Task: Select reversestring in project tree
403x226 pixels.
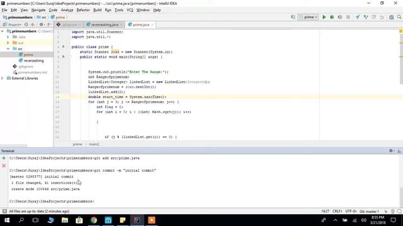Action: pos(33,60)
